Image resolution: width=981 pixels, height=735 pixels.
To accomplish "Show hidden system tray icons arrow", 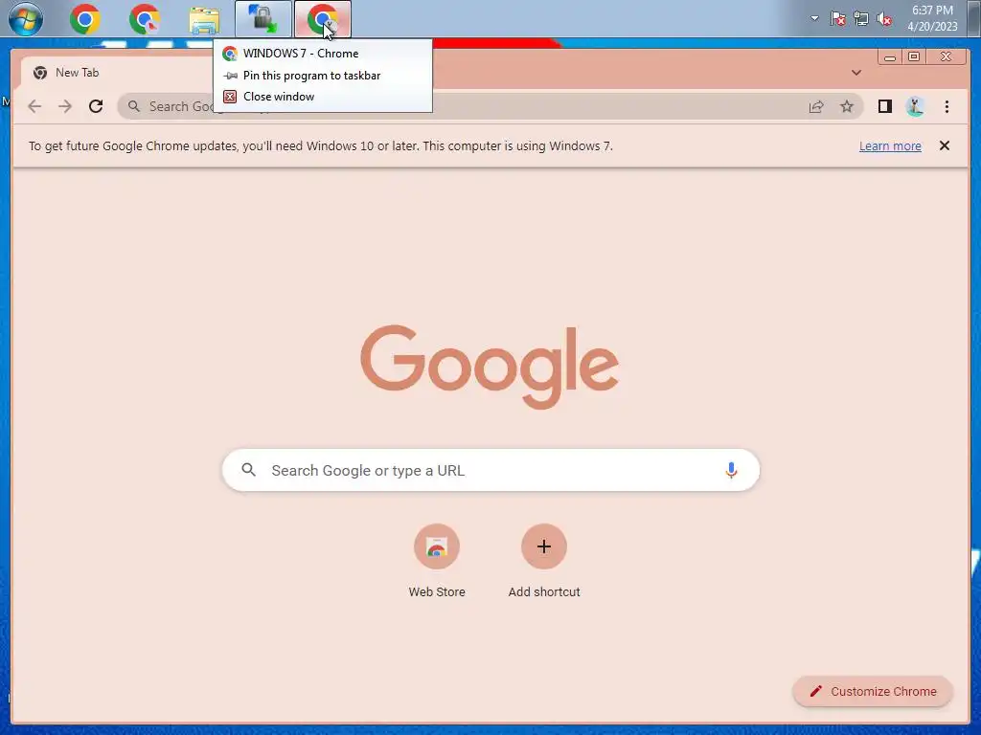I will click(814, 18).
